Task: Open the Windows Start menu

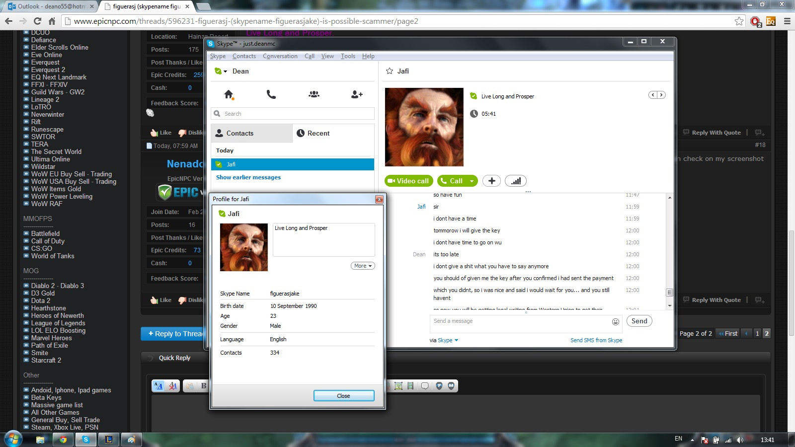Action: [x=13, y=439]
